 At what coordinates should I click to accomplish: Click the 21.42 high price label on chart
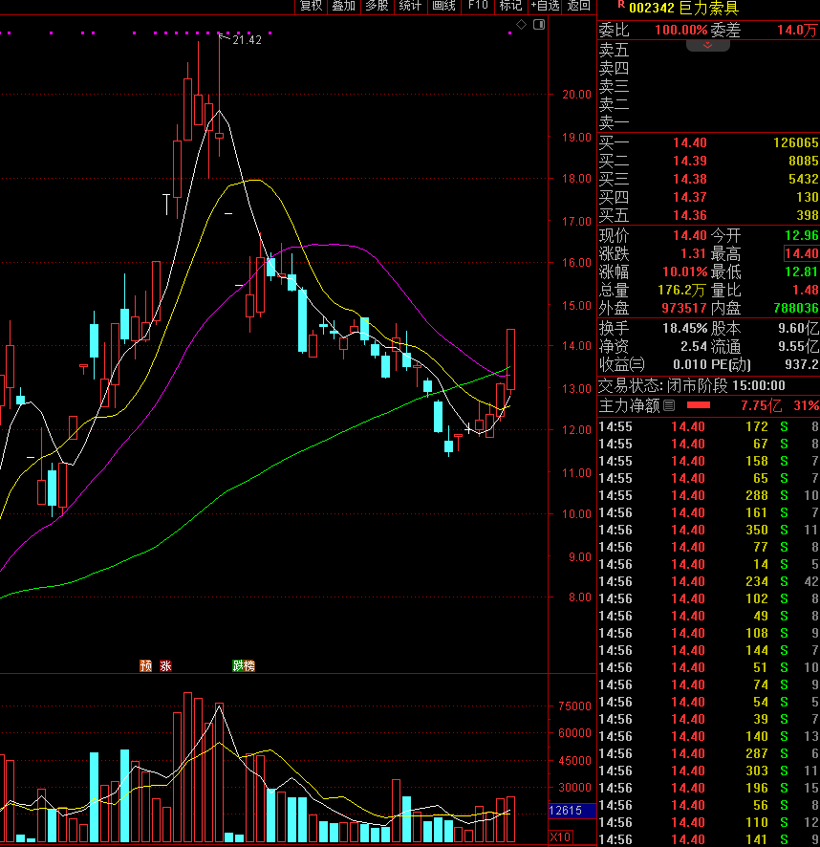point(246,40)
